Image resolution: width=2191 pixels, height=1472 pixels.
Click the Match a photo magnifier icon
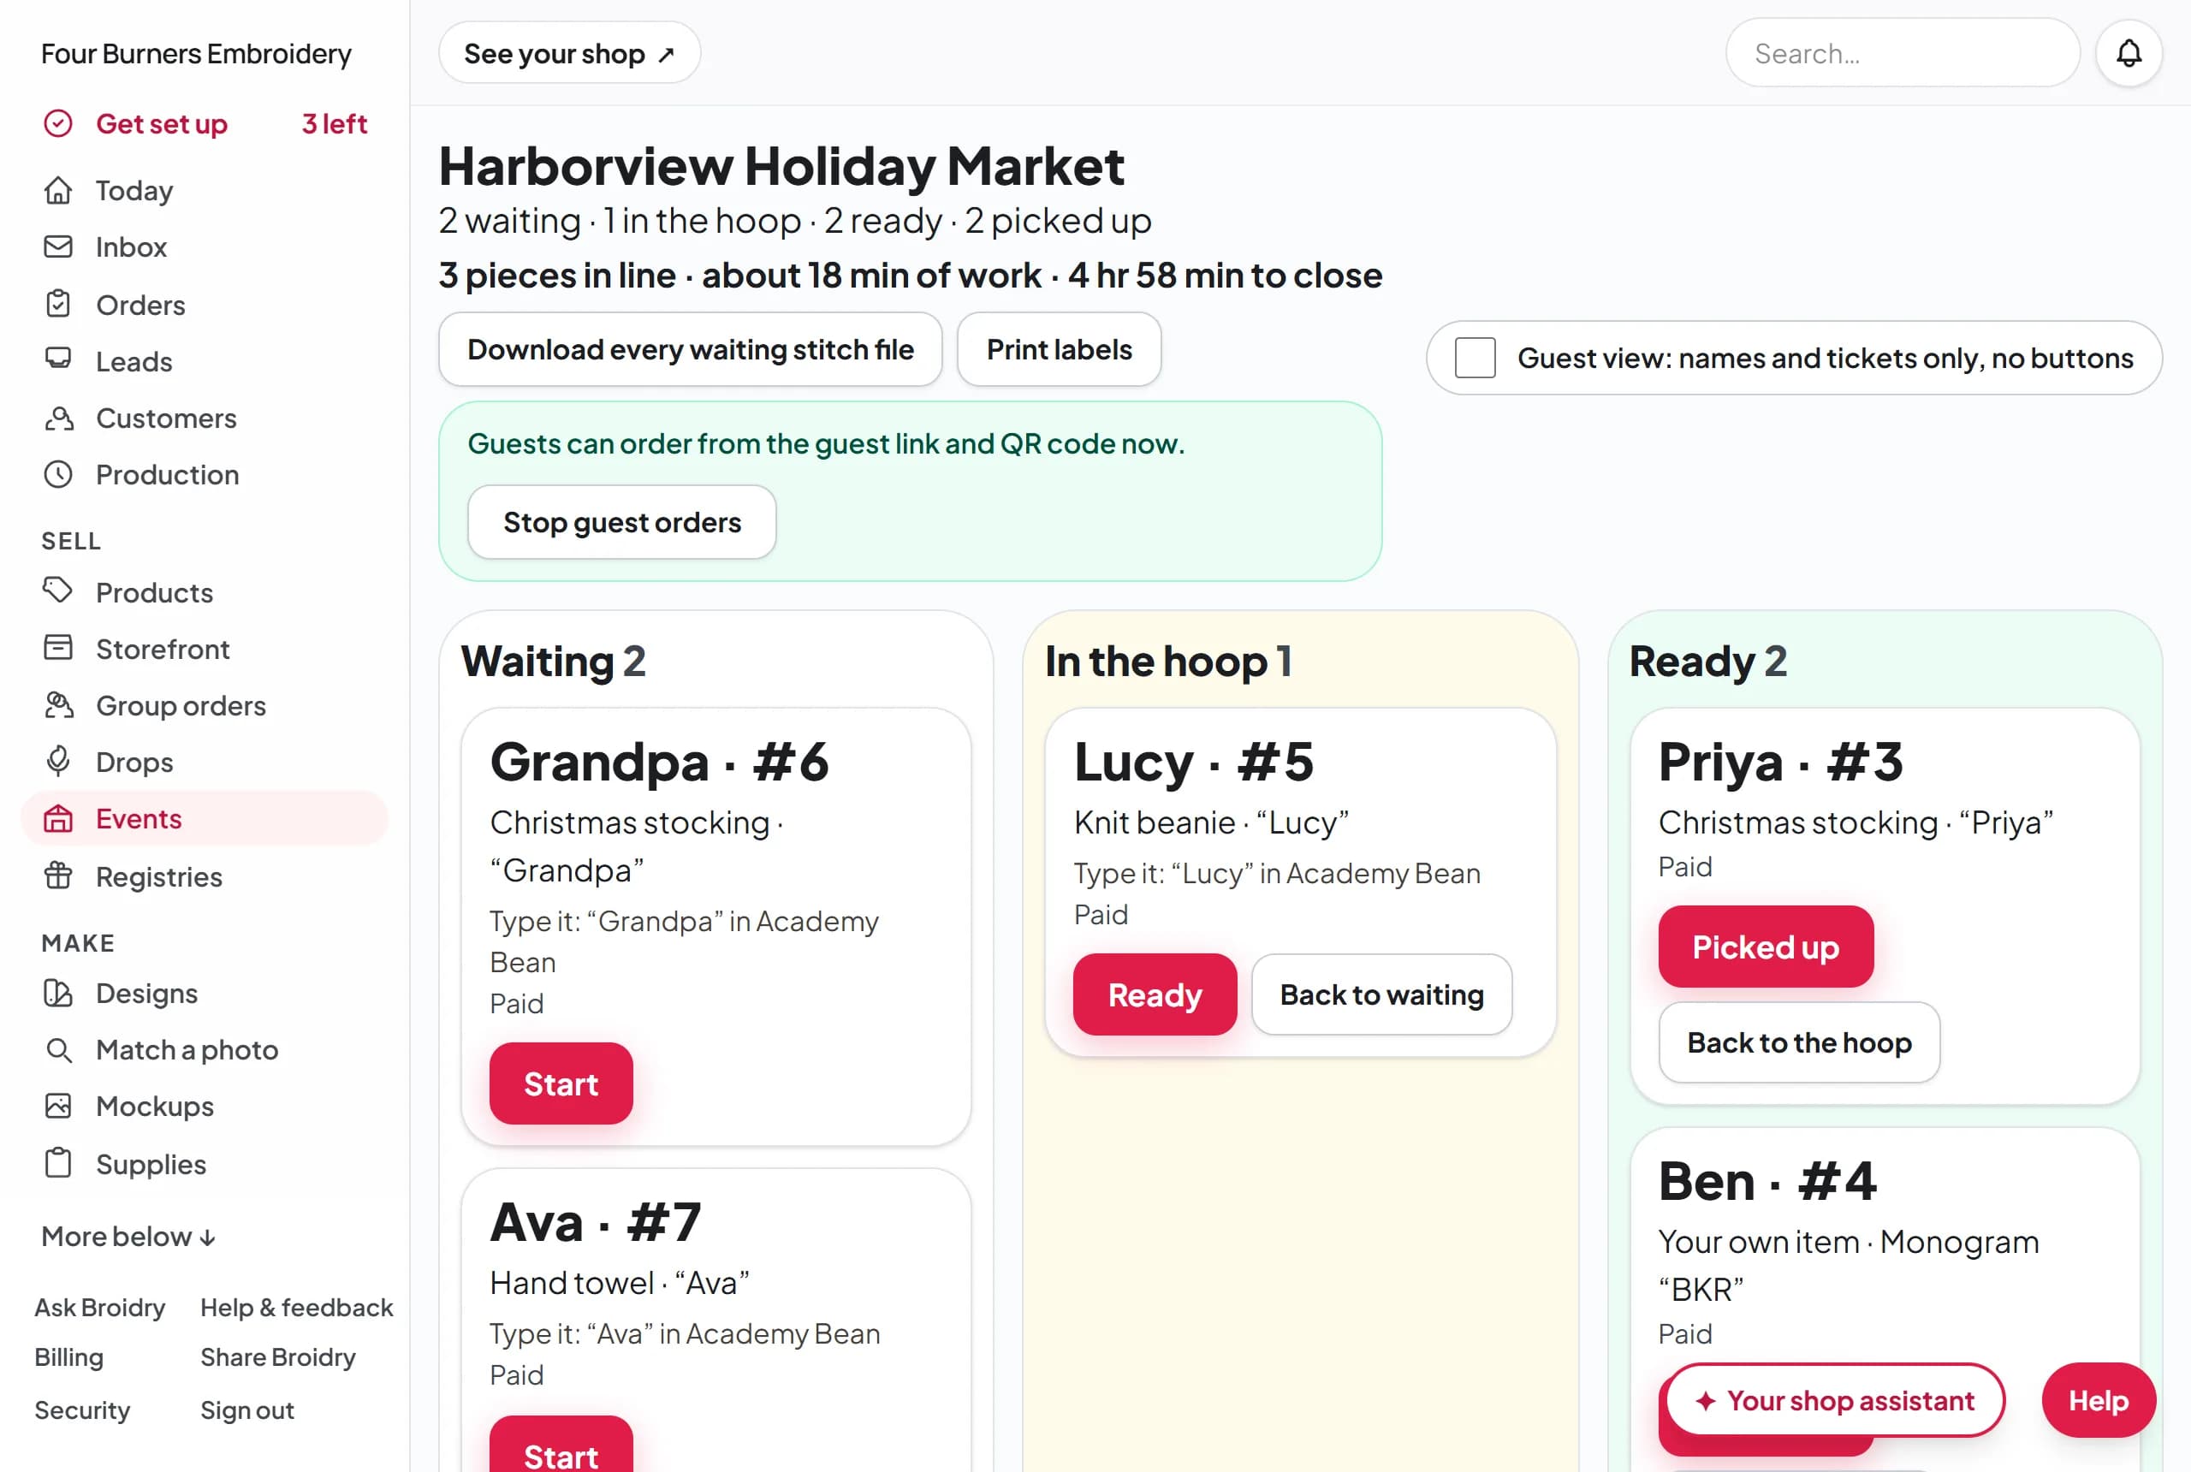(x=58, y=1049)
